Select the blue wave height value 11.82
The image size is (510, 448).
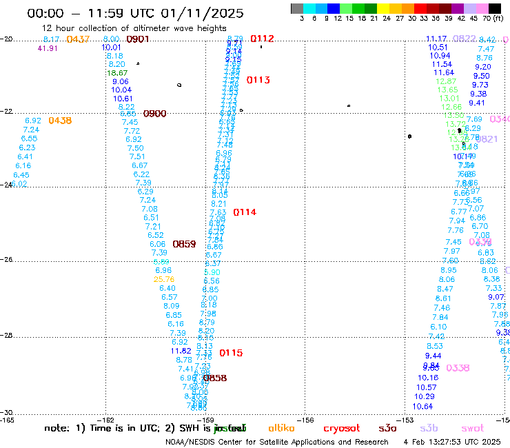coord(181,351)
